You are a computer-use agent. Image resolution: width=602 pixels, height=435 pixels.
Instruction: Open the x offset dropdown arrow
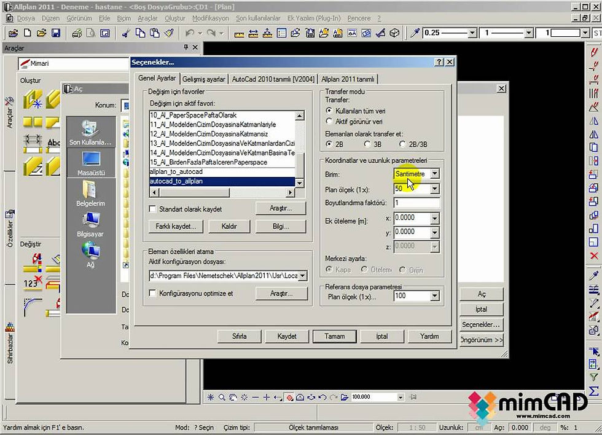[x=435, y=218]
